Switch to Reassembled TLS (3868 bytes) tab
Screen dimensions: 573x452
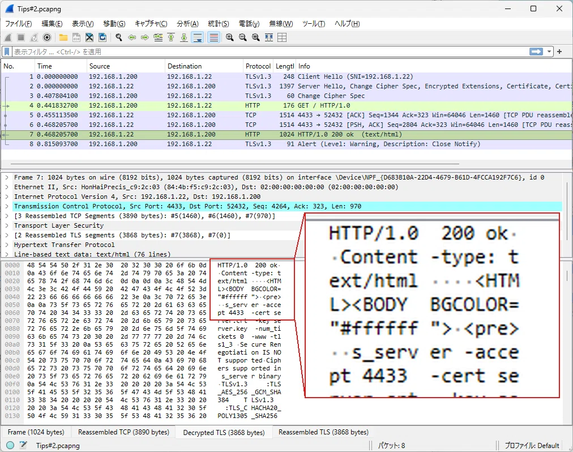tap(323, 432)
